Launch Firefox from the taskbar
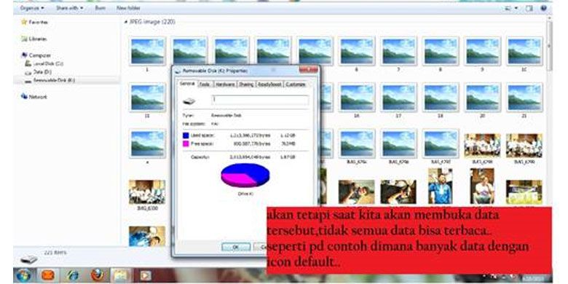Screen dimensions: 568x284 click(97, 275)
